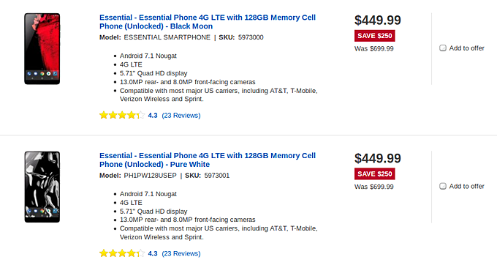Click the SAVE $250 badge on Black Moon listing
497x265 pixels.
point(375,36)
